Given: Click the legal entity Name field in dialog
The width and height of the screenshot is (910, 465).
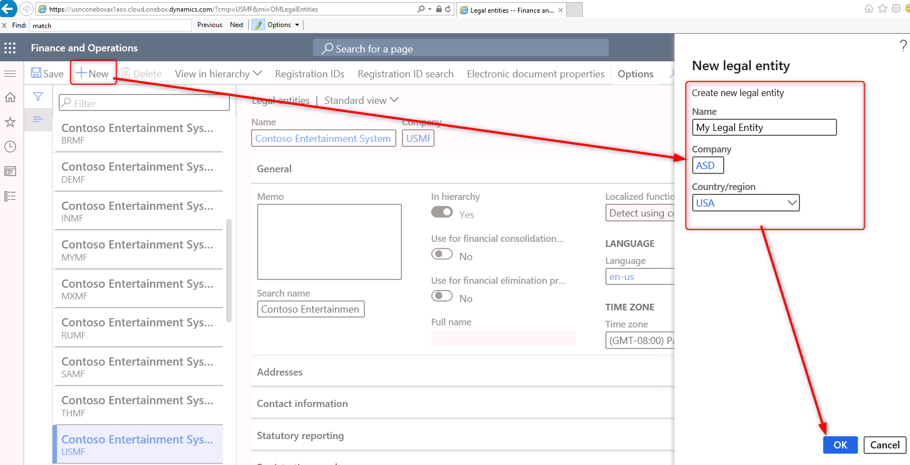Looking at the screenshot, I should 764,128.
